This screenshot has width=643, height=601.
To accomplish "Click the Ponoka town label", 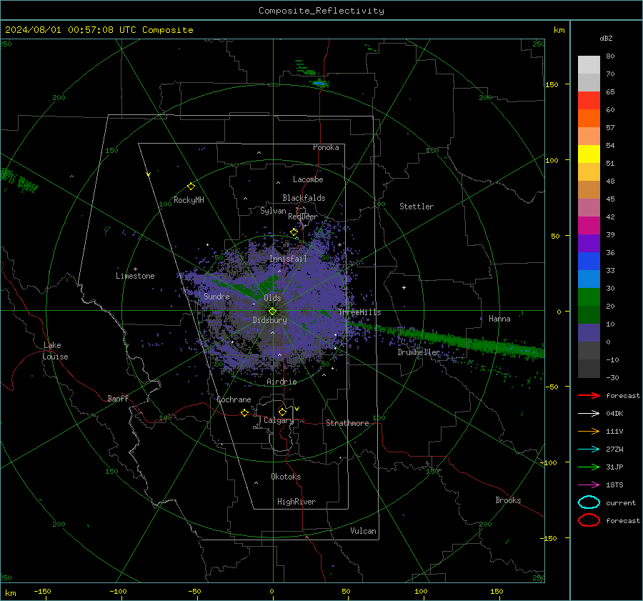I will [x=326, y=147].
